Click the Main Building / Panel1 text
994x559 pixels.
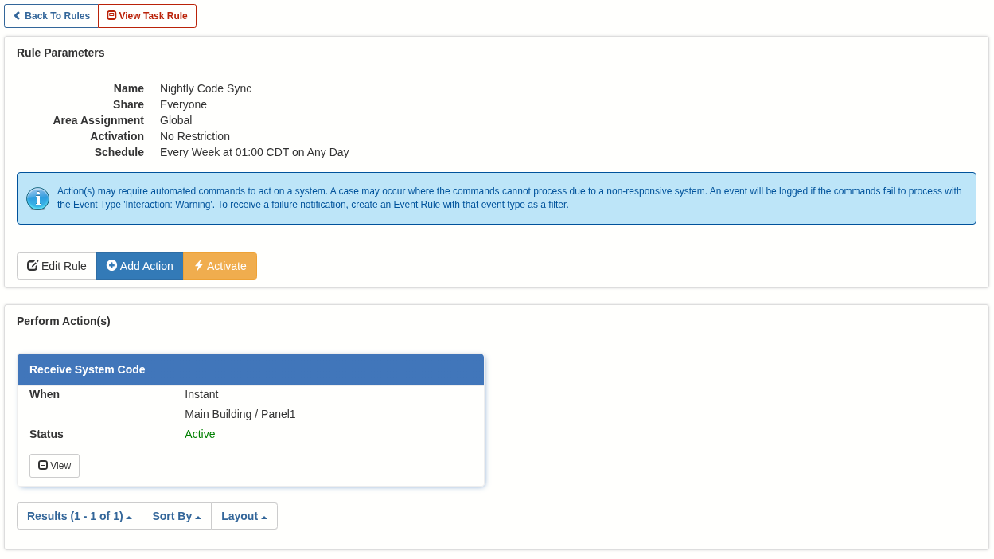[240, 414]
